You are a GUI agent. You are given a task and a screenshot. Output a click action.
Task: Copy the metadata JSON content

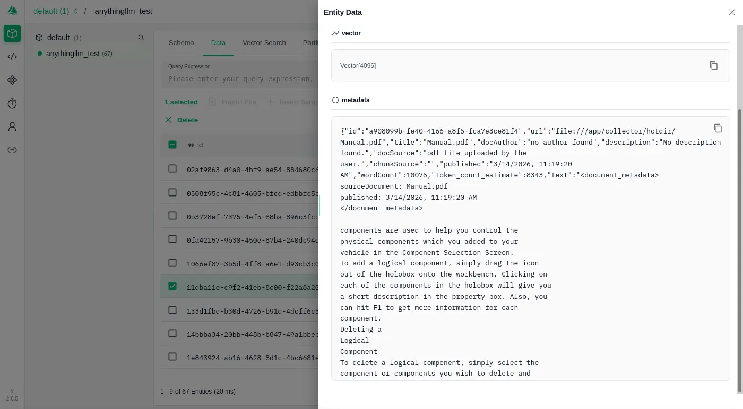[x=718, y=128]
